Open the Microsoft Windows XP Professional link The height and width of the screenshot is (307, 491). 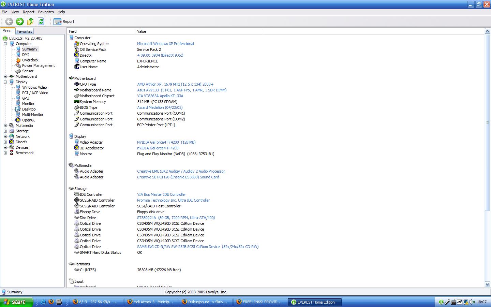165,44
